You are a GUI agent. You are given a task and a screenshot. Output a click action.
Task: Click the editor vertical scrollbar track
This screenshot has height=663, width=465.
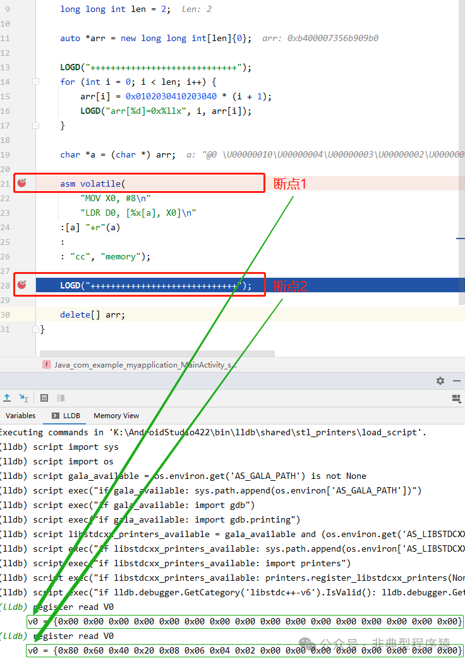pos(462,152)
